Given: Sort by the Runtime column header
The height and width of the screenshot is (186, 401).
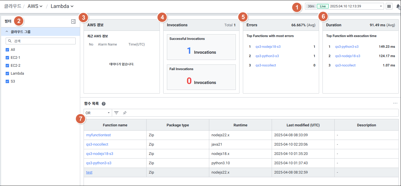Looking at the screenshot, I should tap(240, 125).
